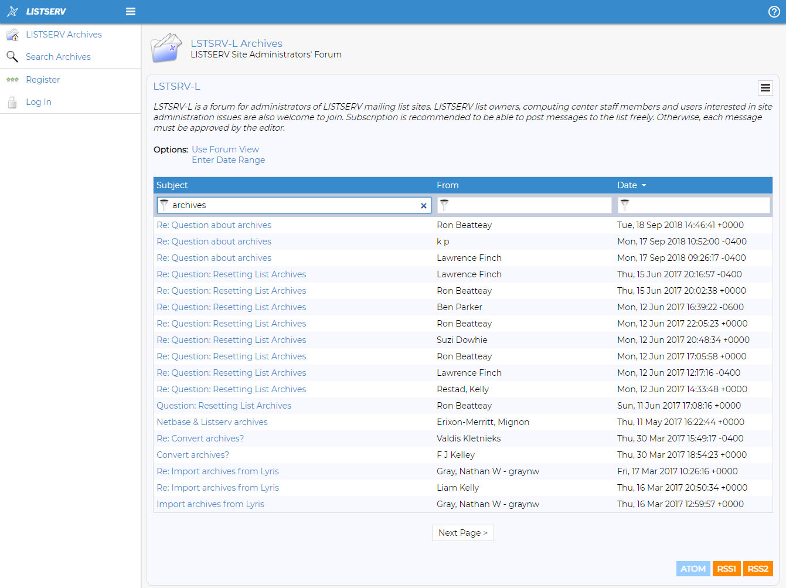Toggle Date column sort arrow

tap(644, 185)
